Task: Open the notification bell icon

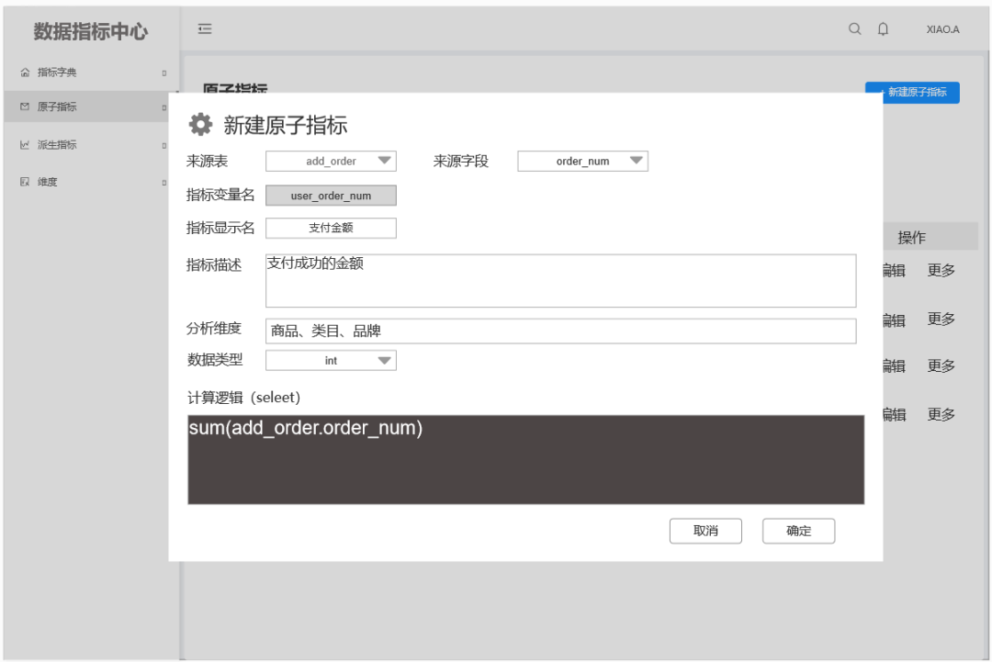Action: click(883, 28)
